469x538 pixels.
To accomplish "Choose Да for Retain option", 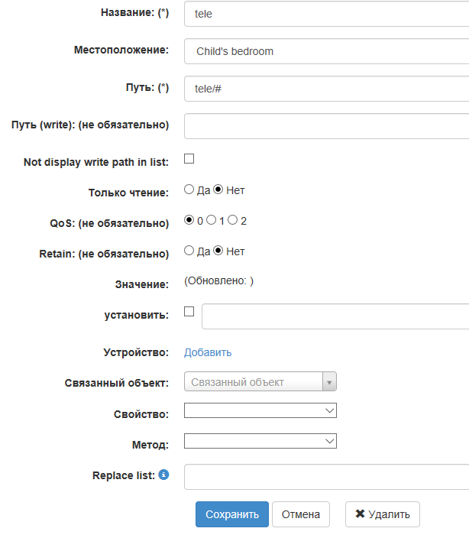I will tap(189, 251).
